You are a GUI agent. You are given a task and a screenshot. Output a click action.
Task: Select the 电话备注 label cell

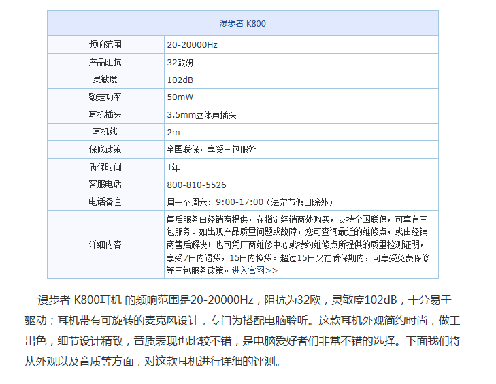pyautogui.click(x=105, y=202)
